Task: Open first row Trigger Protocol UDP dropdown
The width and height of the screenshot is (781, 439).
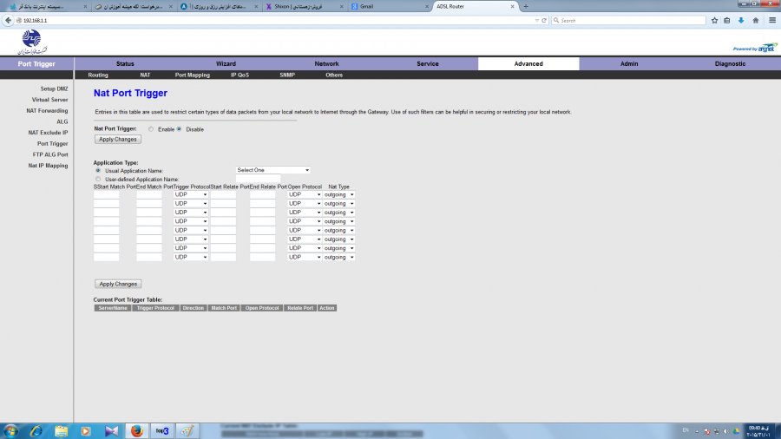Action: (x=191, y=194)
